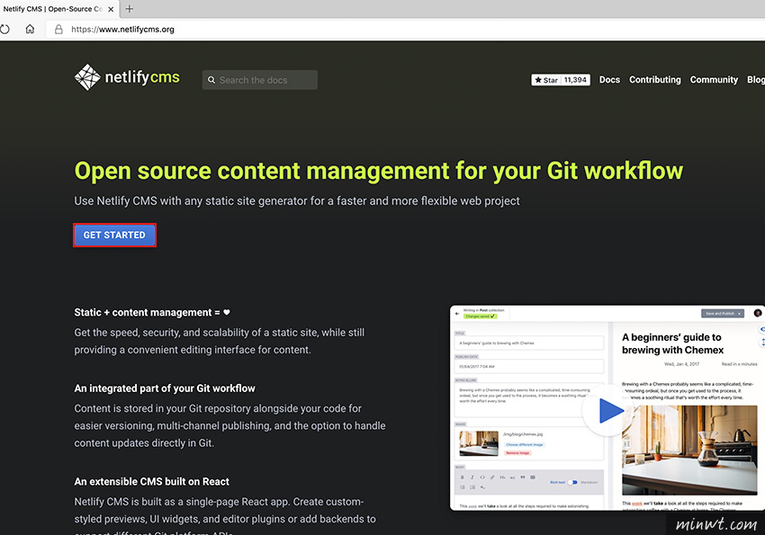This screenshot has width=765, height=535.
Task: Click Choose different image button in preview
Action: pyautogui.click(x=525, y=445)
